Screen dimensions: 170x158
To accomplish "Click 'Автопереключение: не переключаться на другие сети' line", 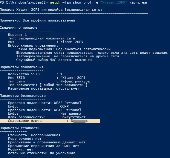I will point(68,56).
